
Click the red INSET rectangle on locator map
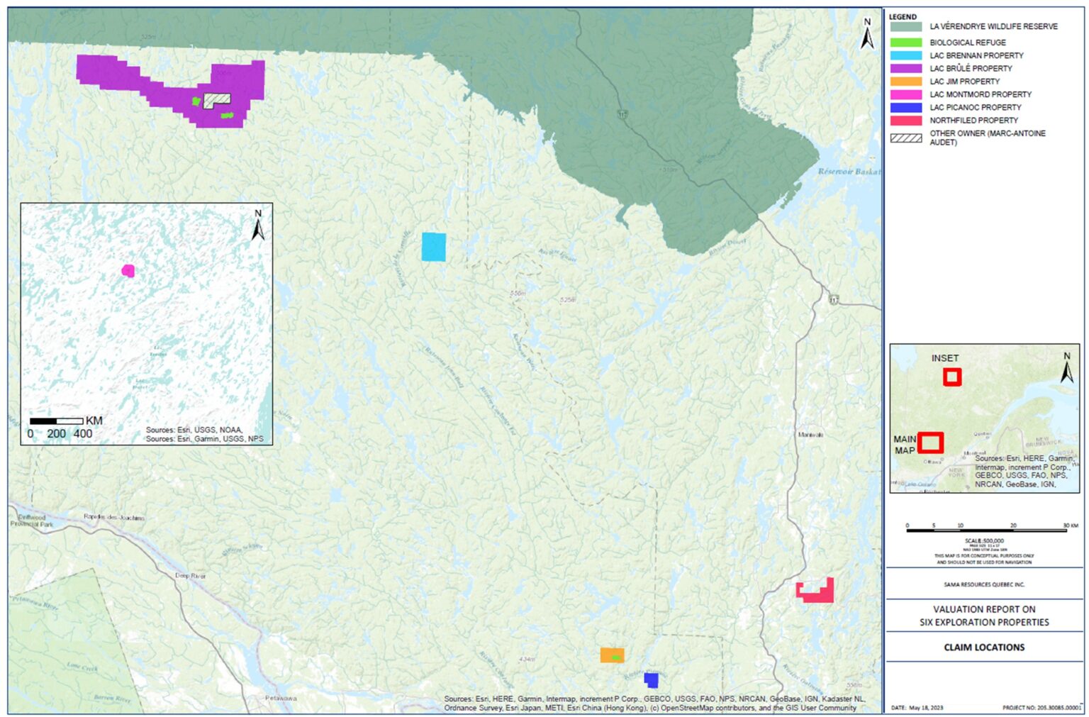point(952,377)
